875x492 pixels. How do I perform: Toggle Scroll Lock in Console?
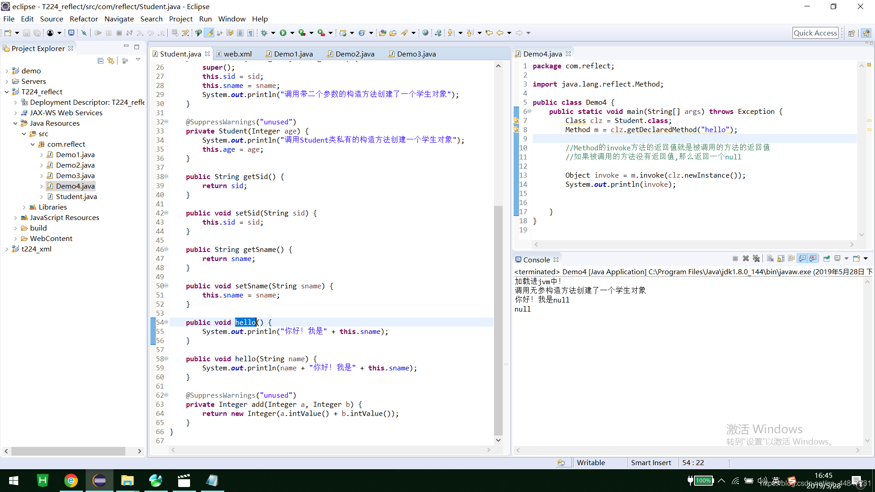point(781,259)
